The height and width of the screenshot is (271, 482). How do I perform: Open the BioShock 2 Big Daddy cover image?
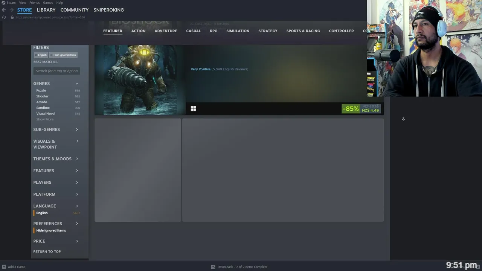click(x=140, y=80)
